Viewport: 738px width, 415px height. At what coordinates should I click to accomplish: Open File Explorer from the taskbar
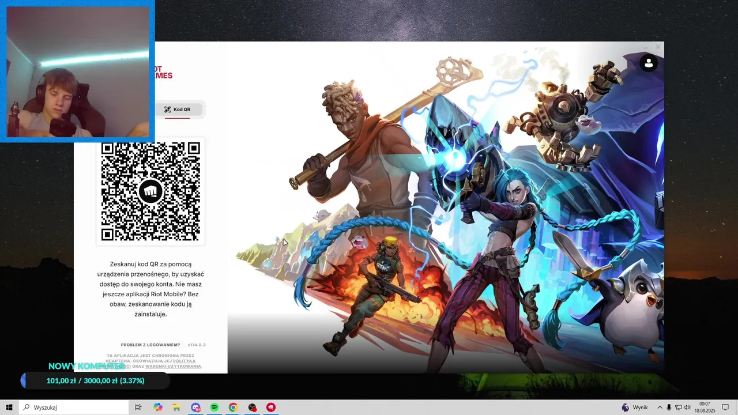[x=176, y=408]
